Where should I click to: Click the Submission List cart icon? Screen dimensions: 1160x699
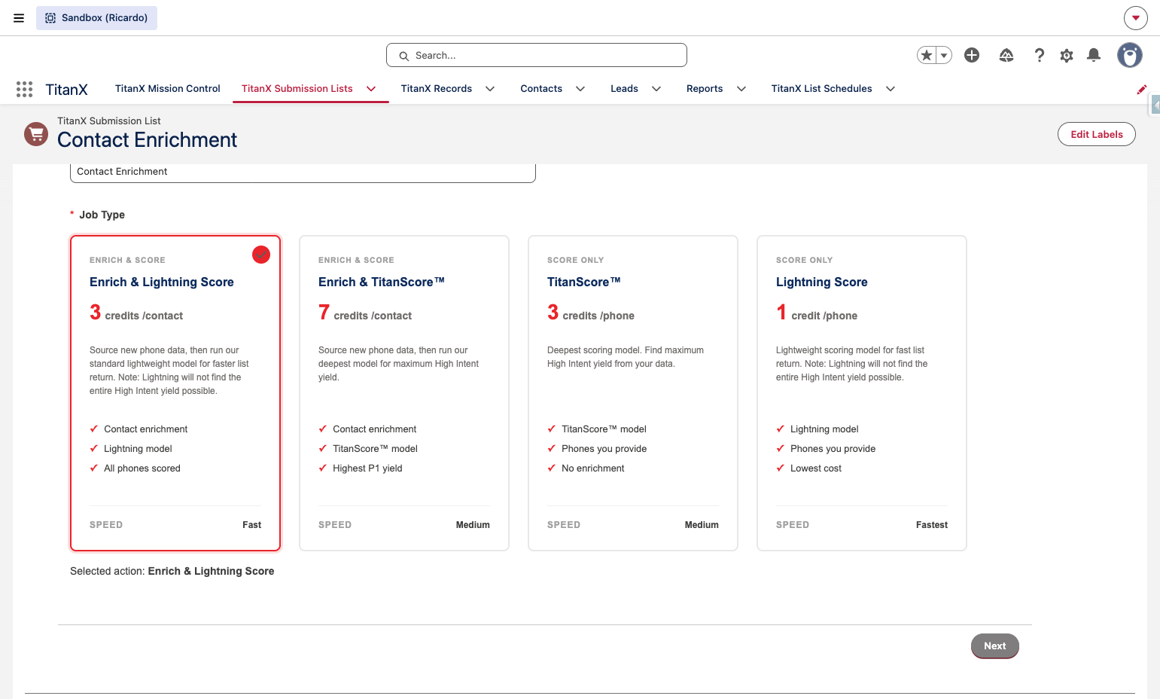(x=36, y=134)
